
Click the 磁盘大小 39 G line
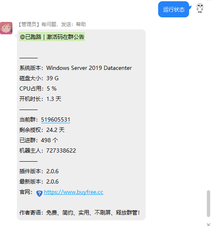click(x=39, y=78)
